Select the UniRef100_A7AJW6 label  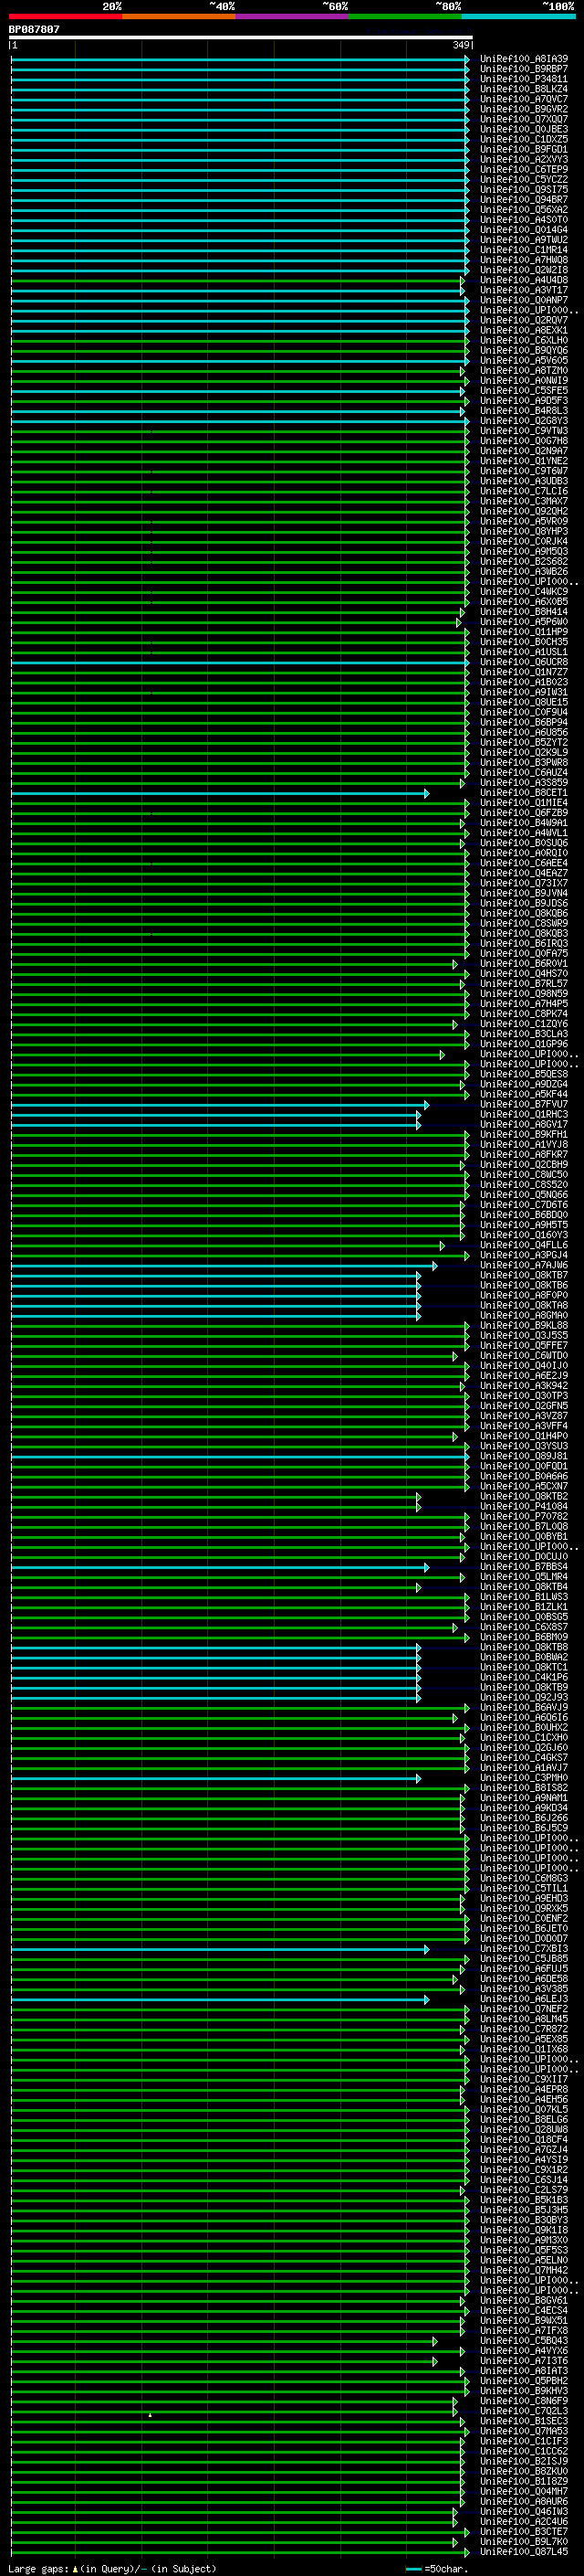524,1265
